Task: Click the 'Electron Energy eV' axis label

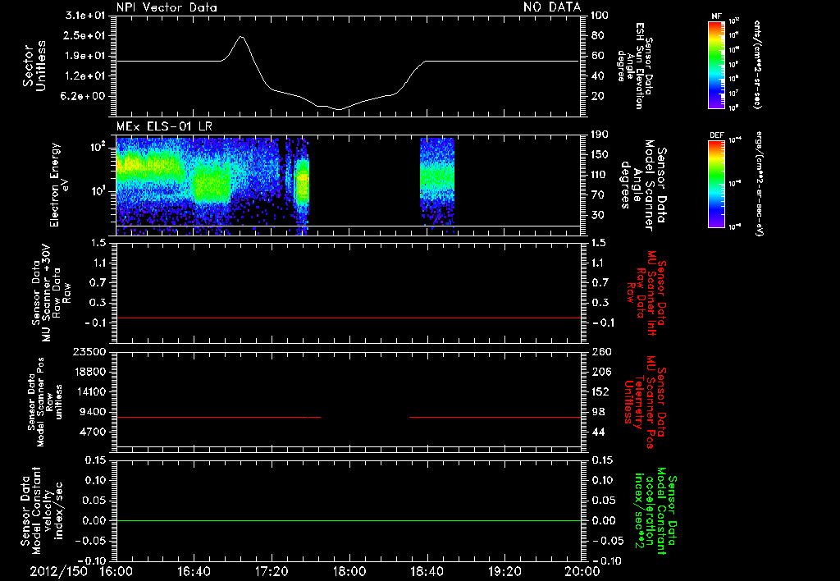Action: click(60, 185)
